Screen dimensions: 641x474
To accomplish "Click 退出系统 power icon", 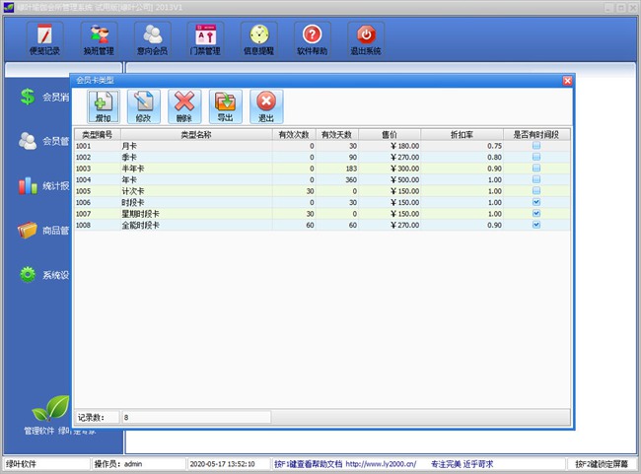I will 366,39.
